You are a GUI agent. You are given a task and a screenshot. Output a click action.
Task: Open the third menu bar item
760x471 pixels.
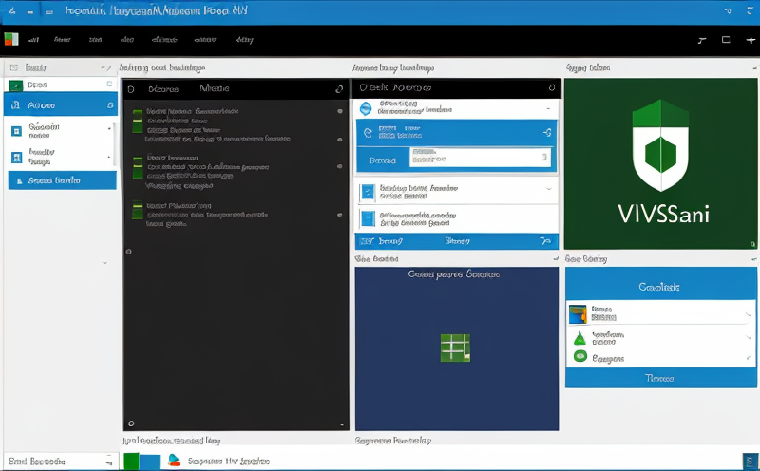(96, 40)
